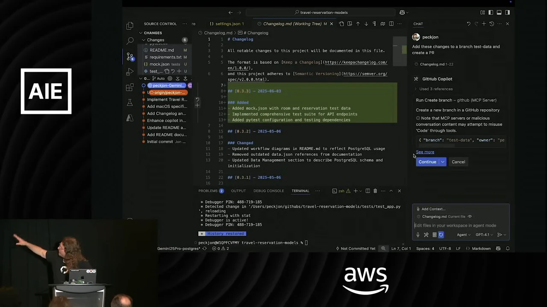Click Cancel in the chat confirmation

[x=458, y=162]
